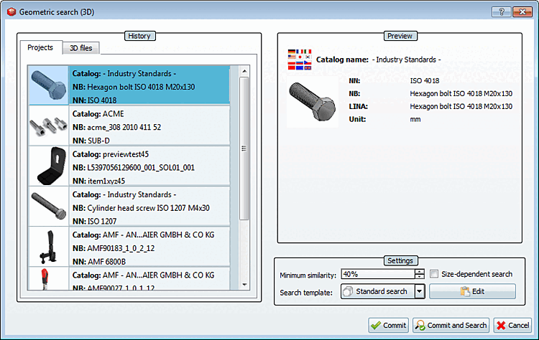Click the Edit search template button
539x340 pixels.
472,292
